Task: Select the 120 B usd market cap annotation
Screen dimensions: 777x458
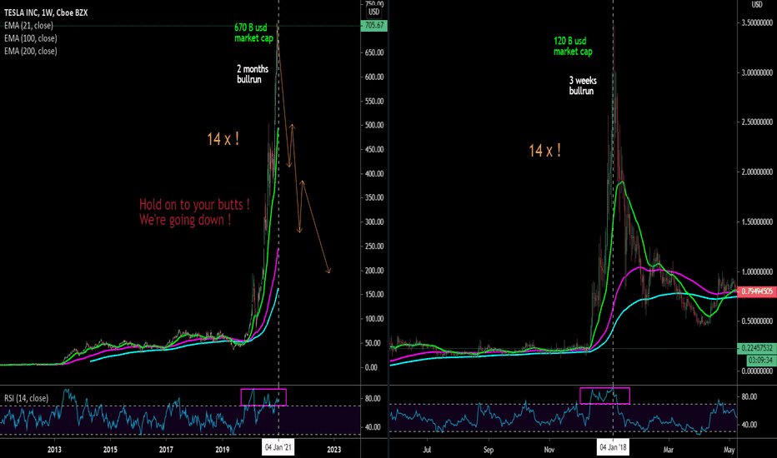Action: point(573,46)
